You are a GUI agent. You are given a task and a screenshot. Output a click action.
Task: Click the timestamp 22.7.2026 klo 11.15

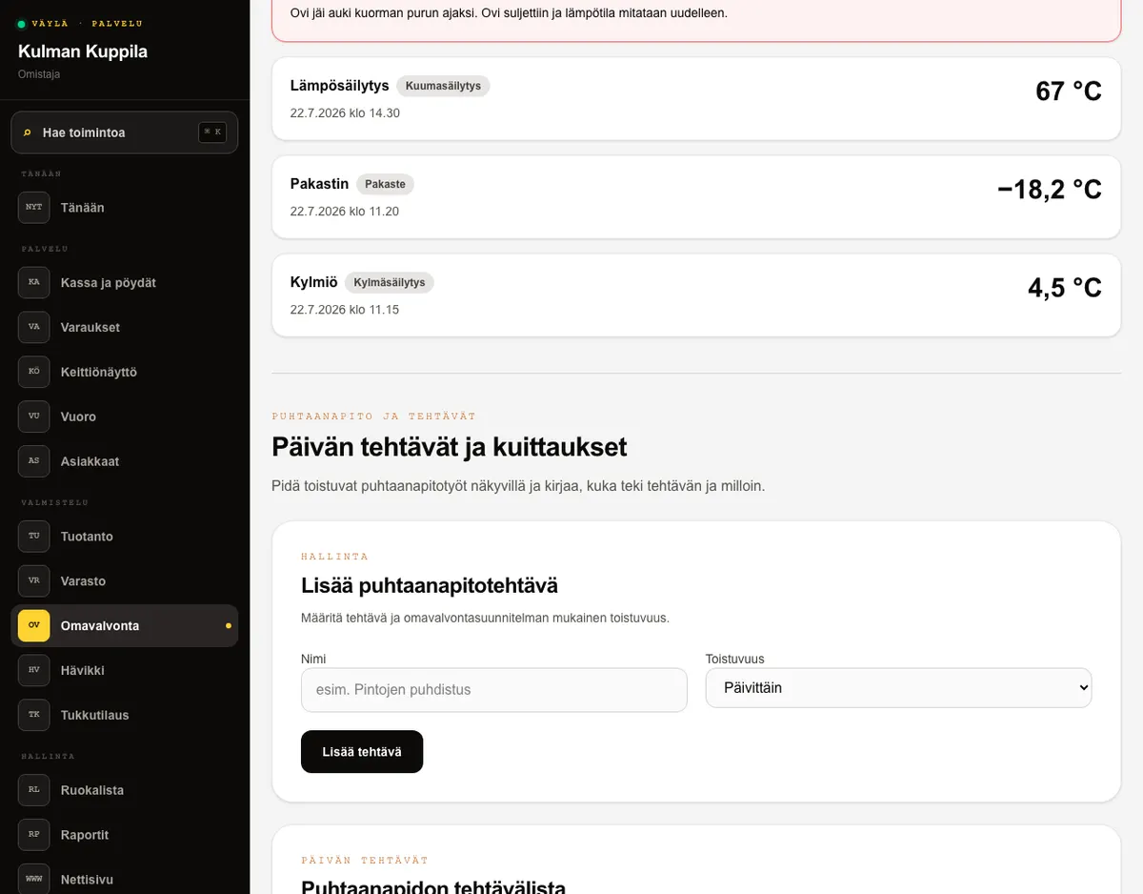pos(345,309)
